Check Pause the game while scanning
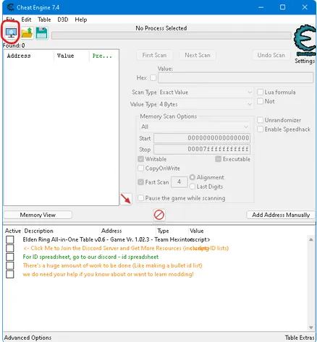This screenshot has width=317, height=342. (x=141, y=198)
